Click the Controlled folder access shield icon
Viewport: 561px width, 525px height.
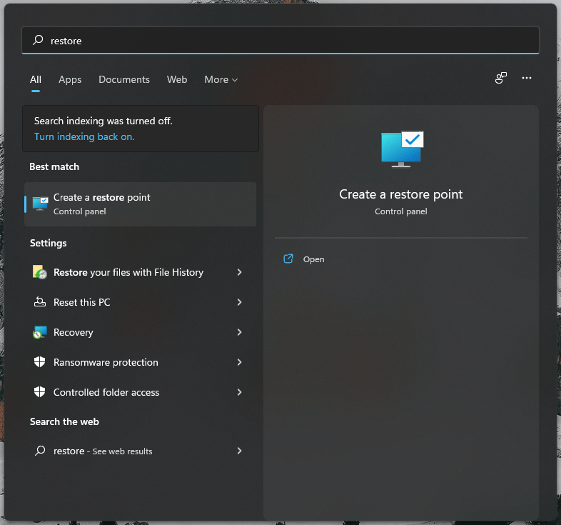(40, 392)
